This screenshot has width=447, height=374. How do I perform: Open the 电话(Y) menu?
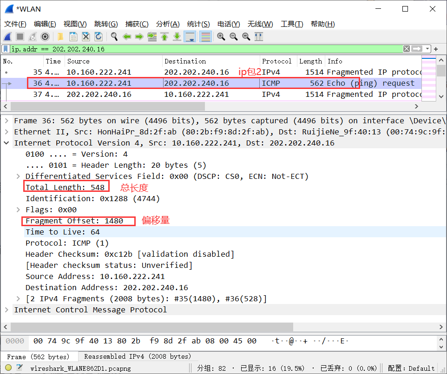(x=229, y=24)
